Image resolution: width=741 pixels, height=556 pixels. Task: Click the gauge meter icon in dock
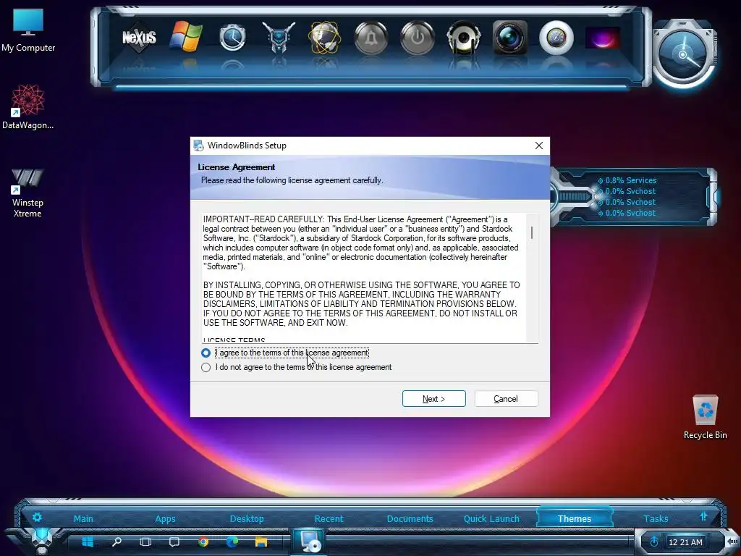click(556, 37)
